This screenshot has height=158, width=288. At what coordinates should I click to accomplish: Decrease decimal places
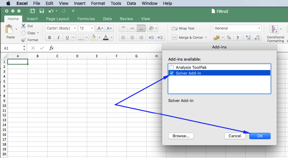pyautogui.click(x=257, y=38)
